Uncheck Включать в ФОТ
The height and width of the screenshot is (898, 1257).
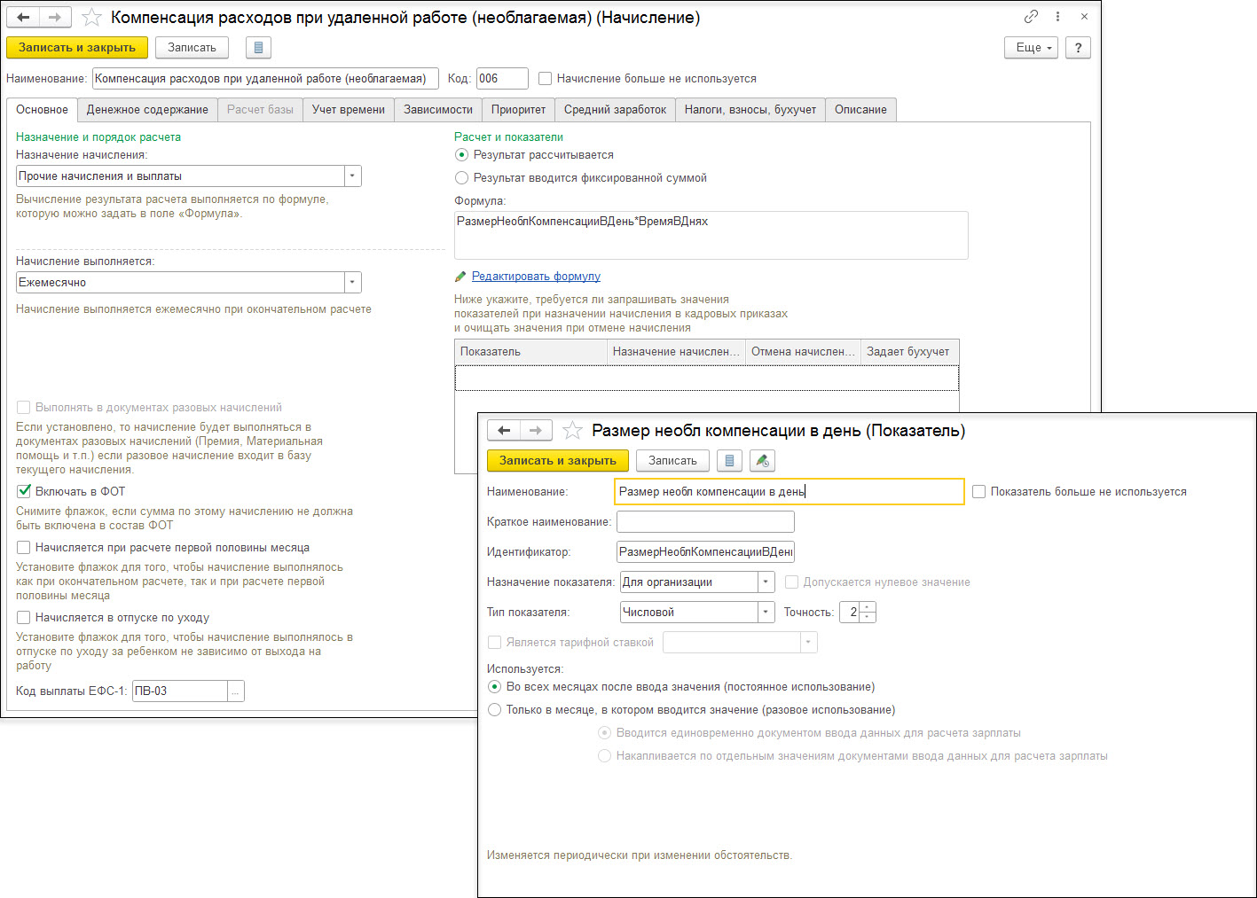(24, 491)
